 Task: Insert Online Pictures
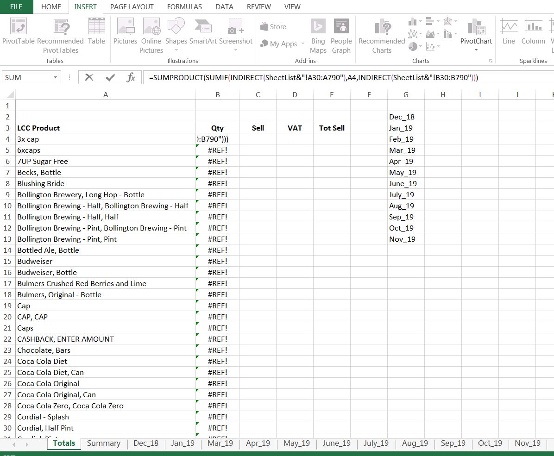[x=151, y=36]
